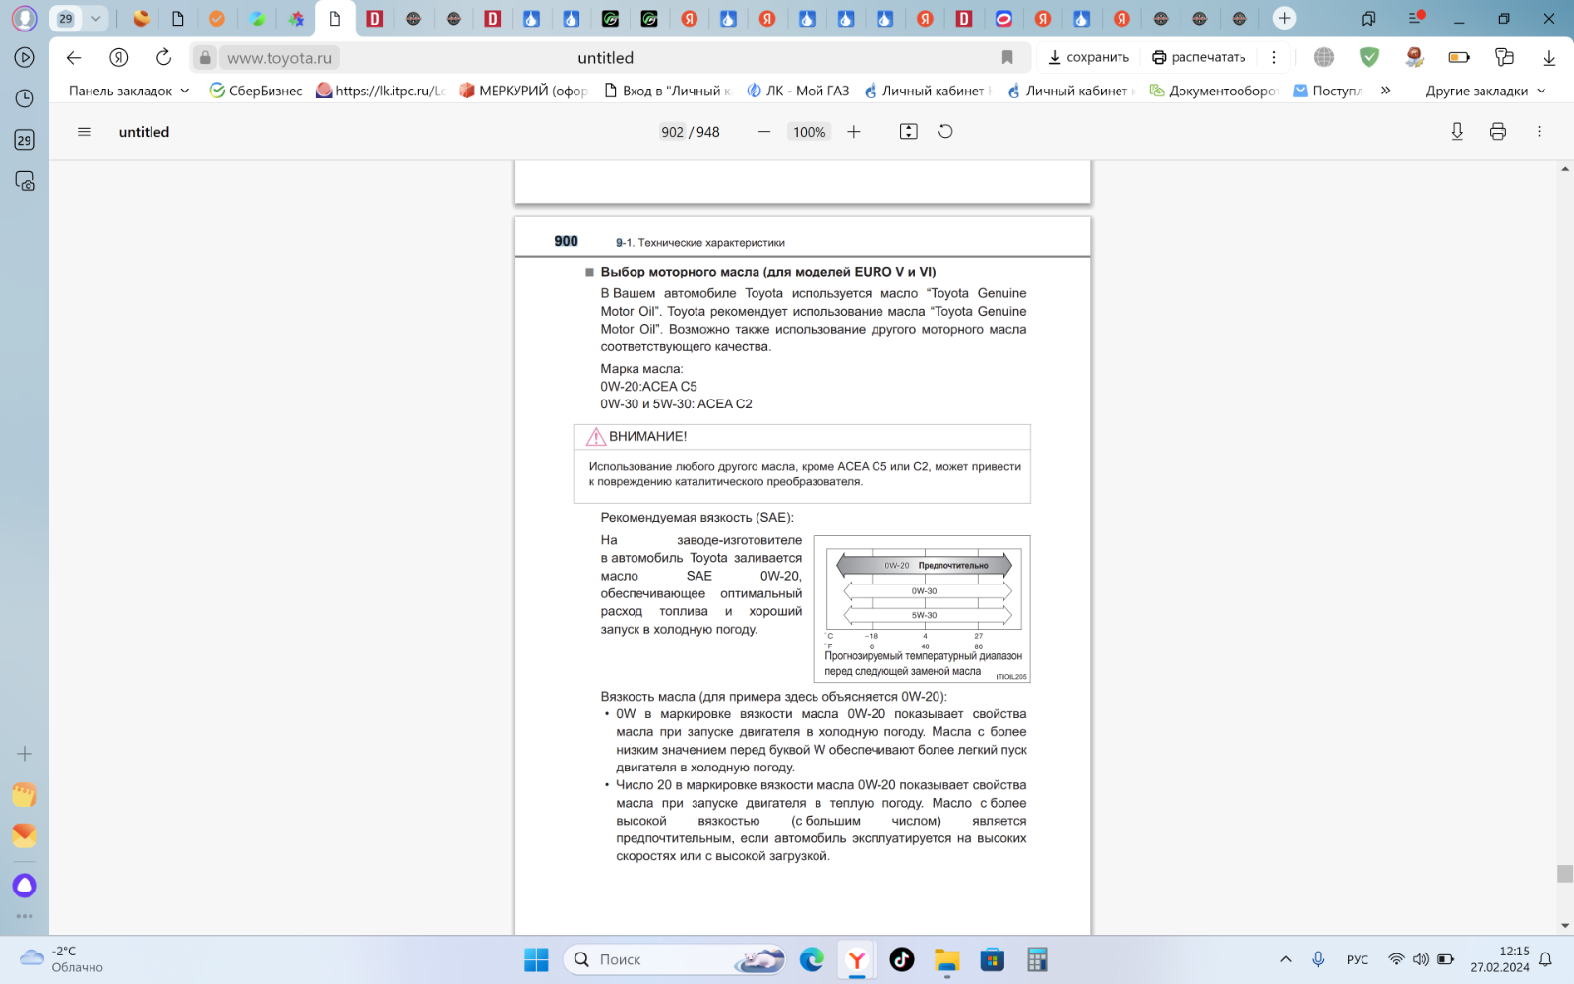The height and width of the screenshot is (984, 1574).
Task: Fit PDF to page button
Action: 909,132
